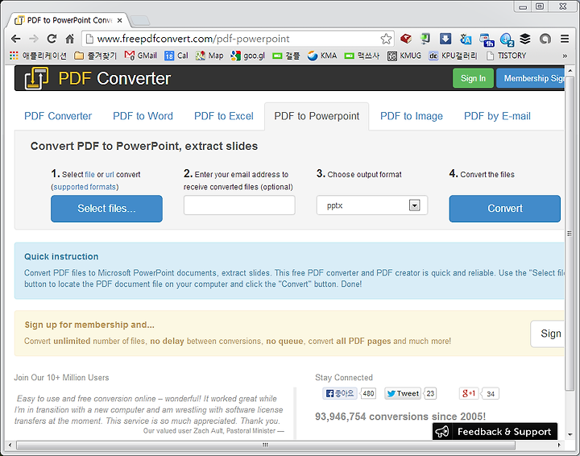Open the KMUG bookmark
Image resolution: width=580 pixels, height=456 pixels.
[404, 56]
